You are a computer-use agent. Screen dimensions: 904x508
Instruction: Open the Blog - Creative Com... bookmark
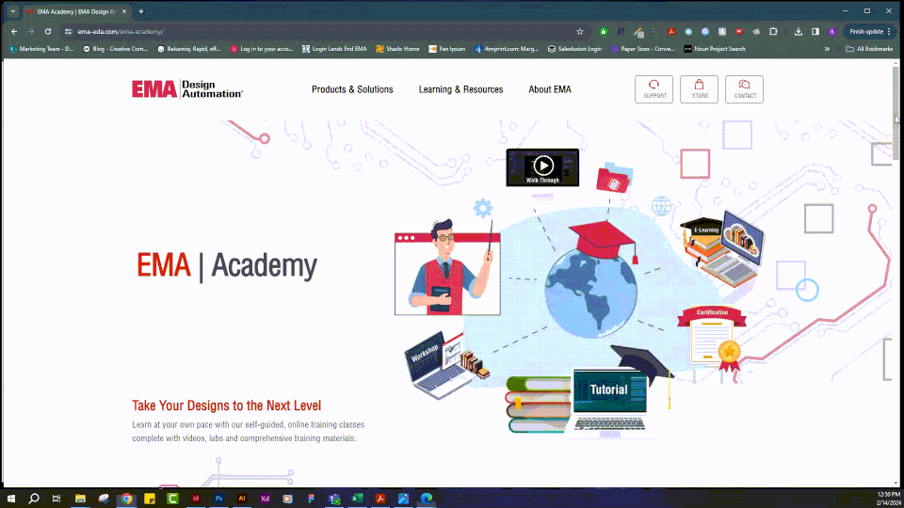(x=115, y=49)
